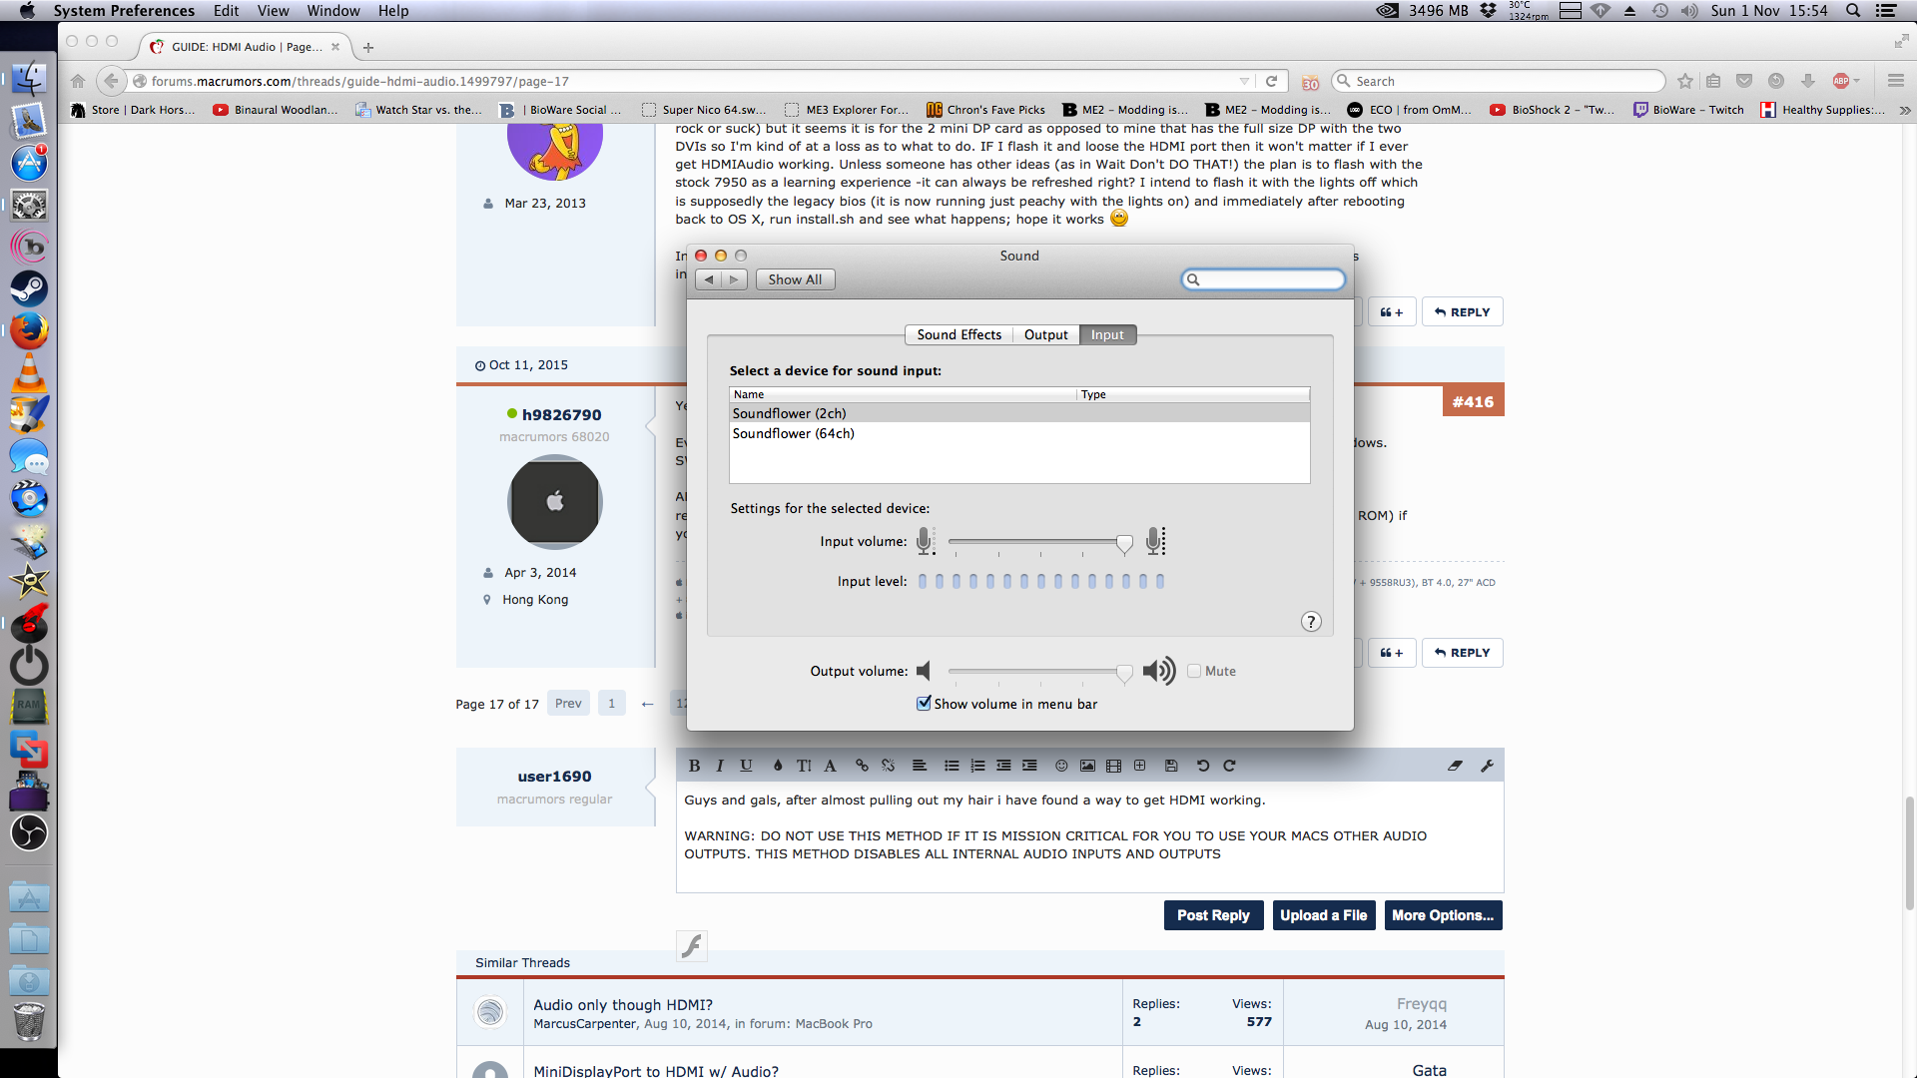Screen dimensions: 1917x1078
Task: Open the Window menu
Action: 332,11
